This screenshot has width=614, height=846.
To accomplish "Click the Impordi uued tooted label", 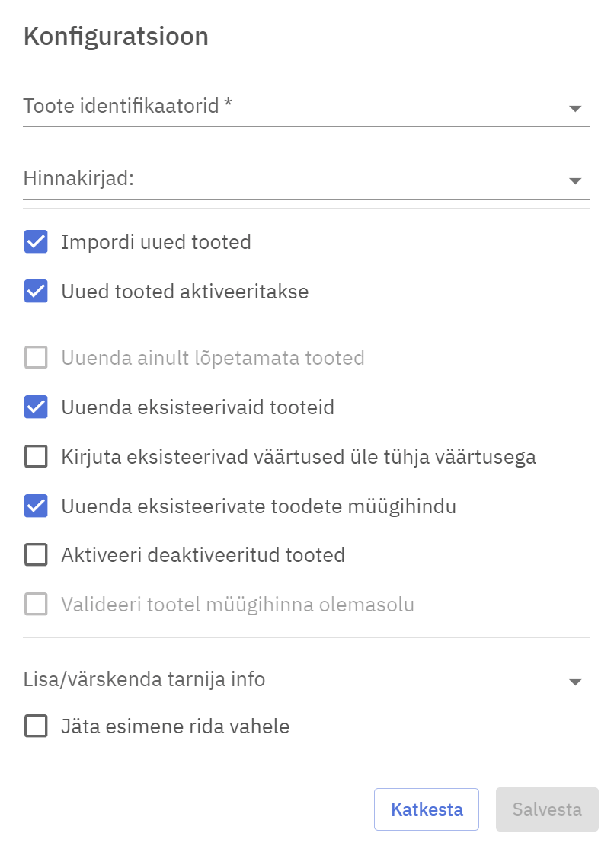I will click(x=156, y=243).
